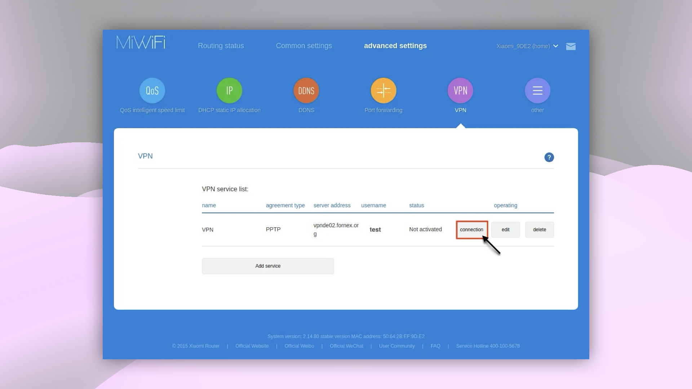Open the VPN help question mark icon
The height and width of the screenshot is (389, 692).
(549, 157)
